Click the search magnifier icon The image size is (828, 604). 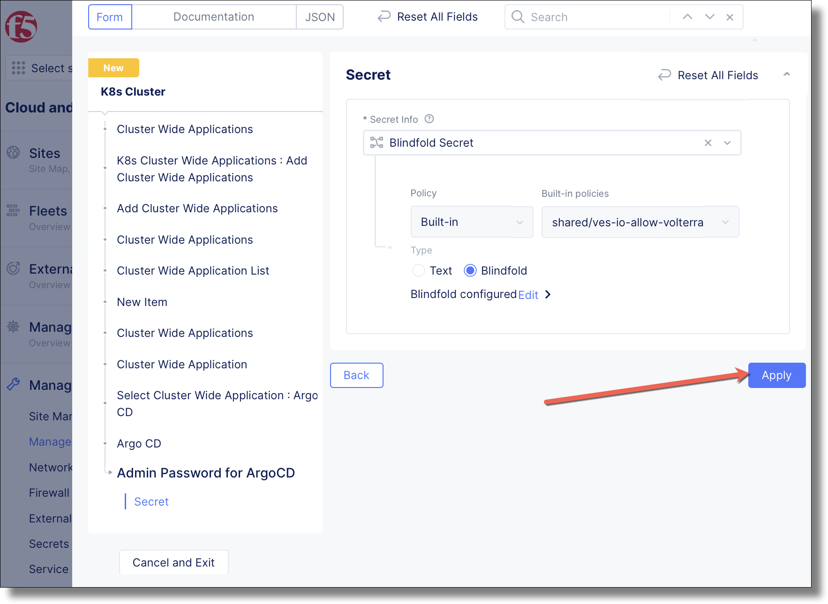click(518, 17)
